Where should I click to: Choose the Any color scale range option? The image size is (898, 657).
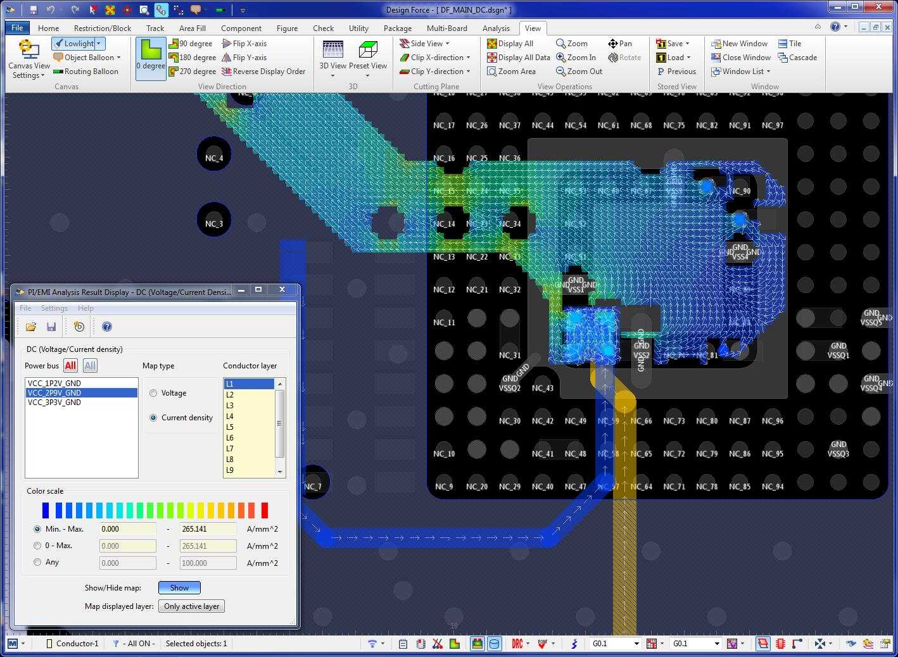[x=37, y=562]
